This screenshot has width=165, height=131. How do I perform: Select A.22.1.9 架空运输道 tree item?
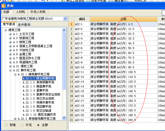37,111
